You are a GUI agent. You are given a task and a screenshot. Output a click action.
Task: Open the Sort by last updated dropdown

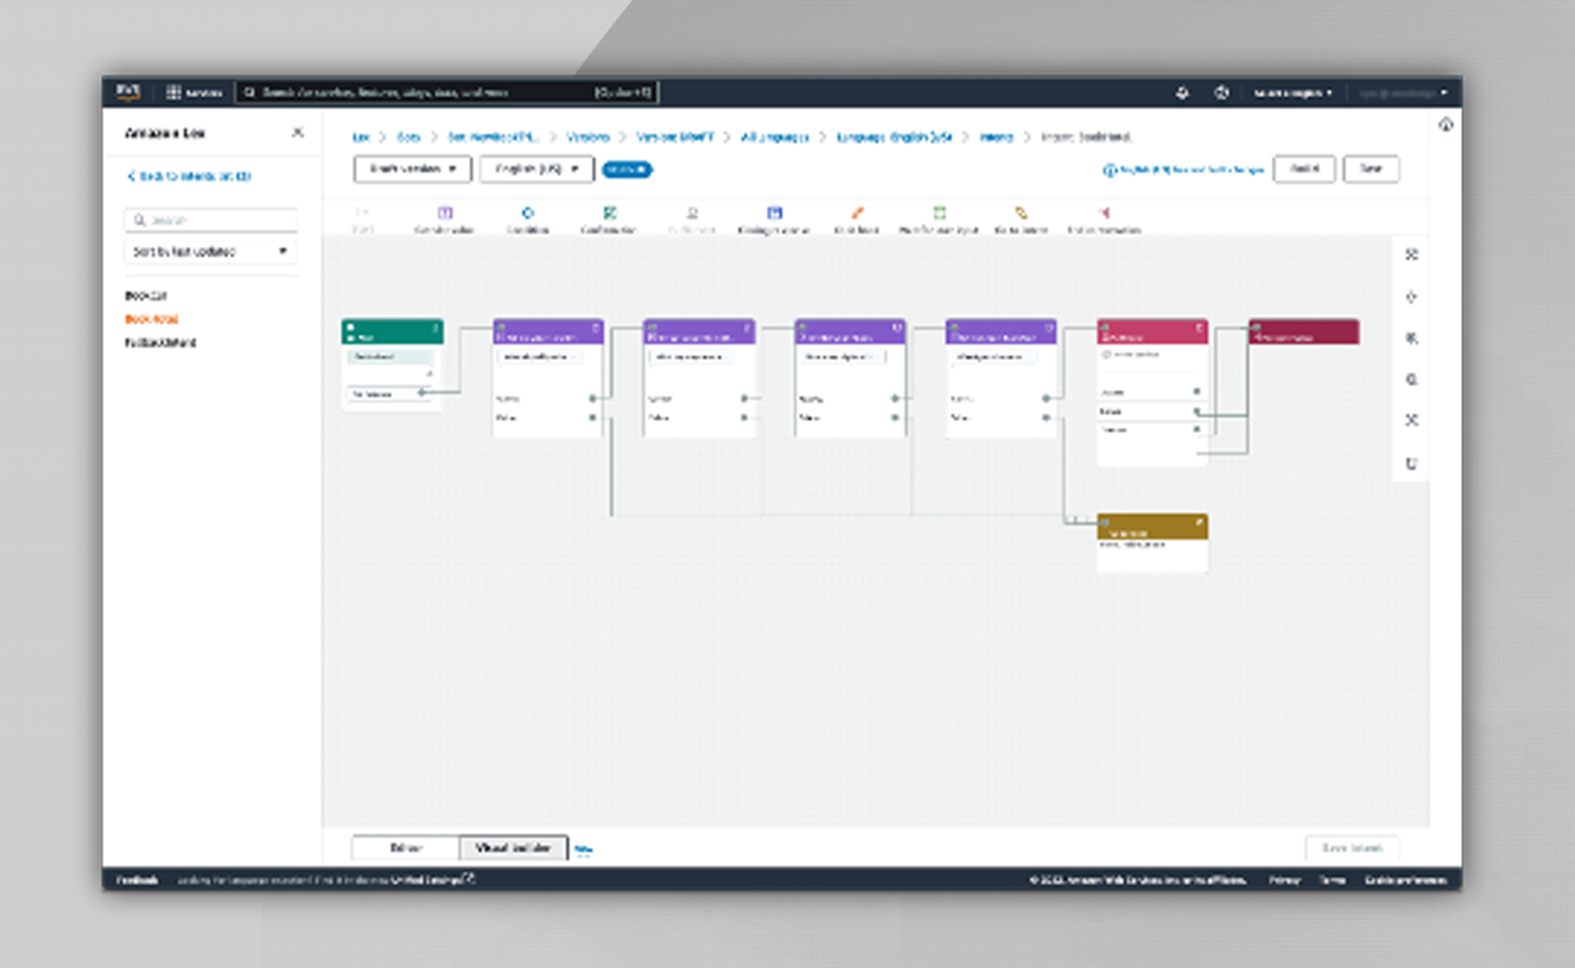(x=210, y=251)
